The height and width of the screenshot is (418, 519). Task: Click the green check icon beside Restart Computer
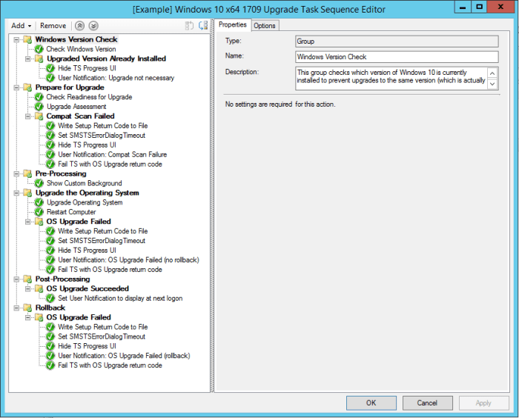click(x=39, y=212)
